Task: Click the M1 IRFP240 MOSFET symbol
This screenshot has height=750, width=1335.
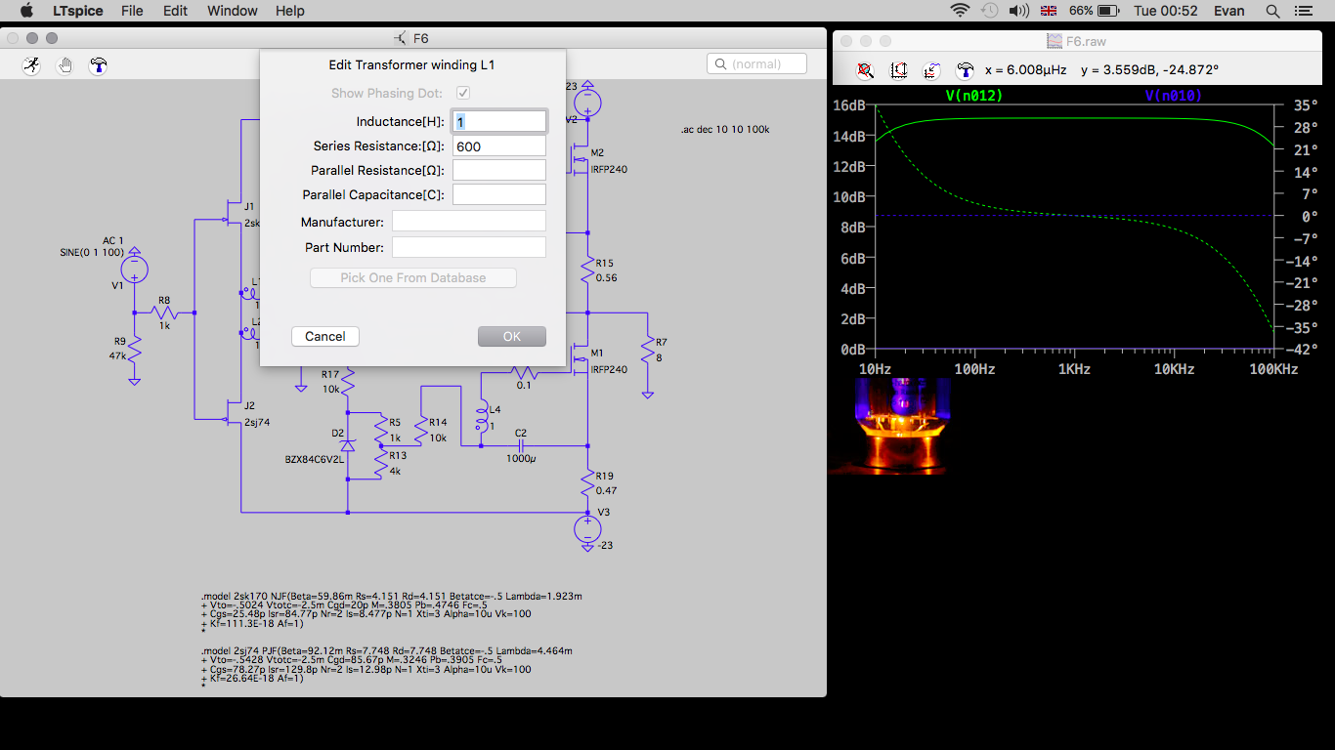Action: (581, 357)
